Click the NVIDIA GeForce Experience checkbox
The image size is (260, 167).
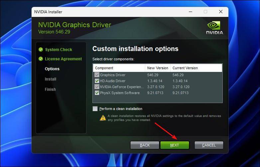(97, 87)
